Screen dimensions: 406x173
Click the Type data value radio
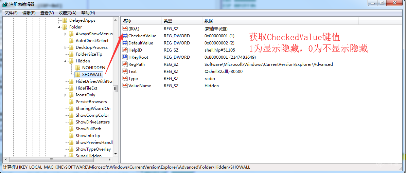pos(210,78)
